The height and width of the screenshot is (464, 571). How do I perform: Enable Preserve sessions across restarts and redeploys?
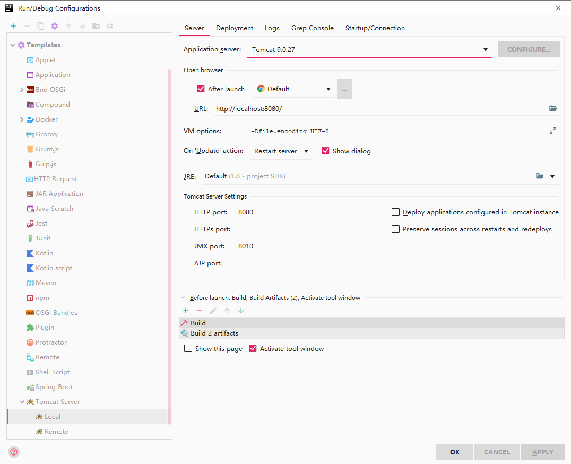(395, 229)
